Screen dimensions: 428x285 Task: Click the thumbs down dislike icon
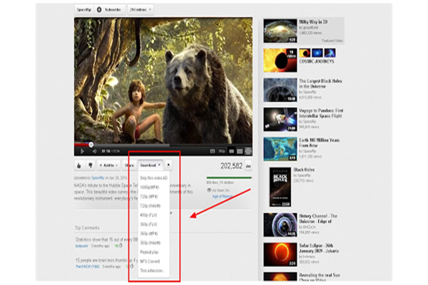pos(91,165)
